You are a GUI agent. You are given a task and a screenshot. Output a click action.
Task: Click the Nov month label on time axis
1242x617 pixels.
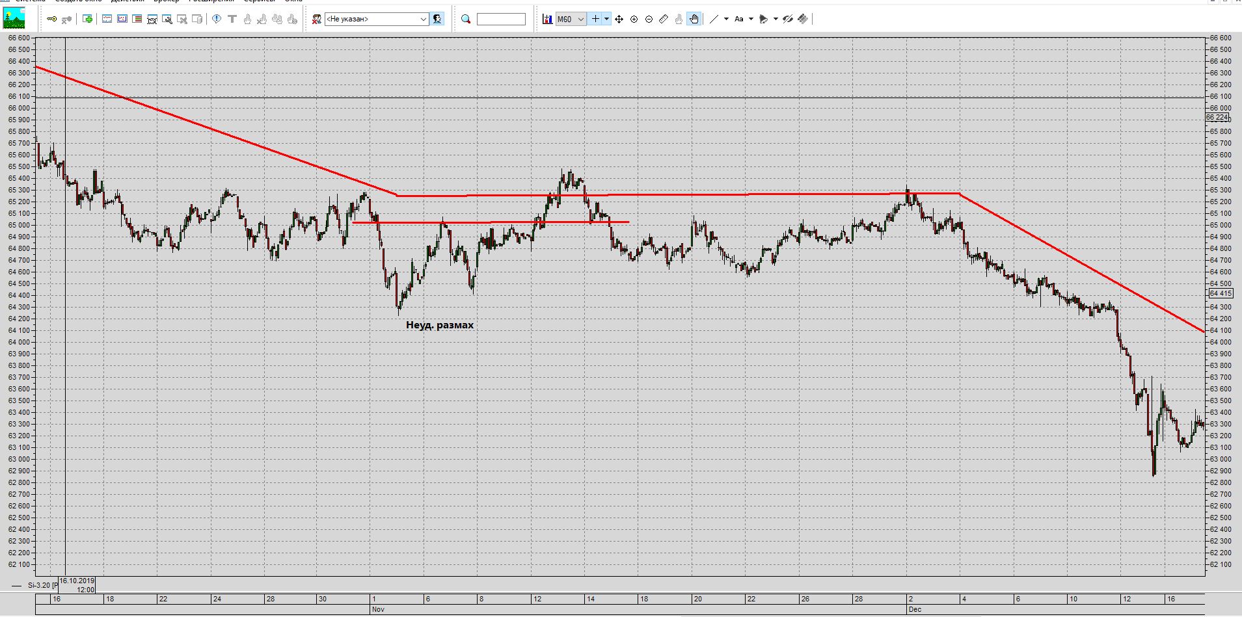pyautogui.click(x=378, y=610)
